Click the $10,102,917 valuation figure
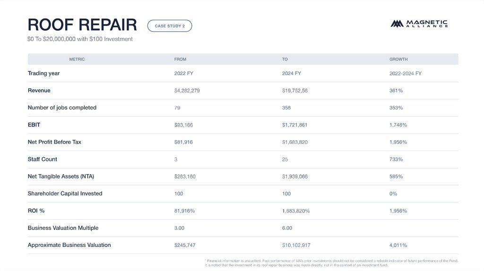 (296, 246)
